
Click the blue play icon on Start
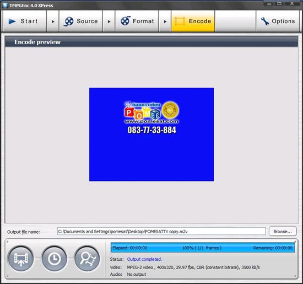tap(12, 22)
